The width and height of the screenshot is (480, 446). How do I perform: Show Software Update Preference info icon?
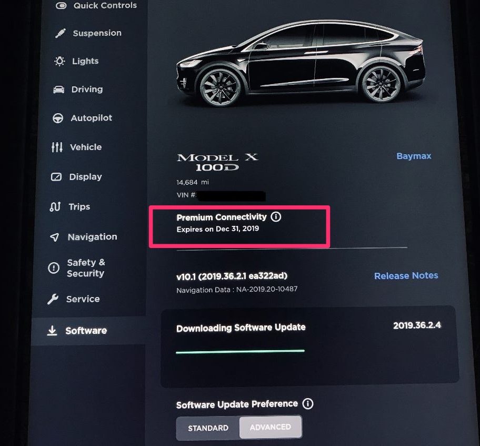(x=308, y=403)
